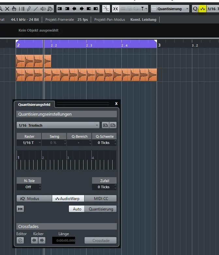
Task: Select first audio slice on upper track
Action: (20, 61)
